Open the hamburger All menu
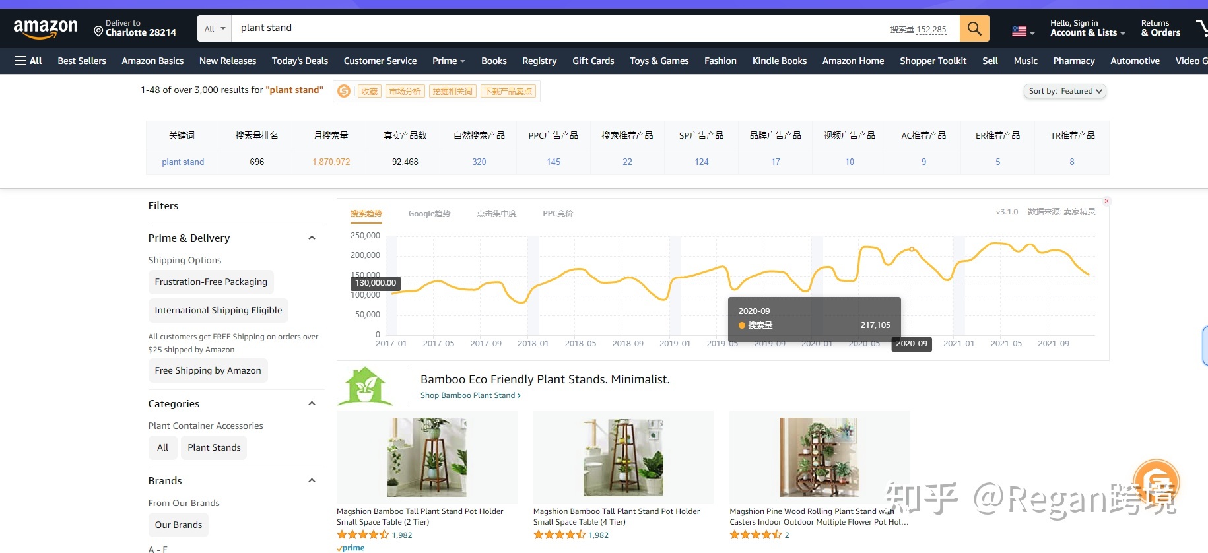 pos(28,61)
